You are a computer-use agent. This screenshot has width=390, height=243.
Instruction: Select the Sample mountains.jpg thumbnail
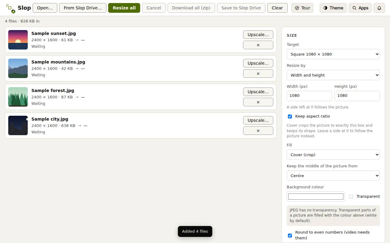(18, 68)
